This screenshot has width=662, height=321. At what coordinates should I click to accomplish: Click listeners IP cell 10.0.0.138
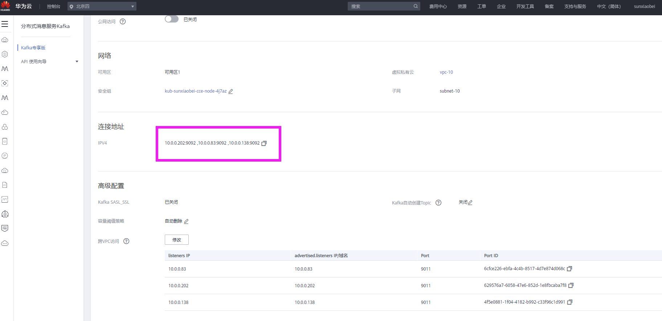179,302
